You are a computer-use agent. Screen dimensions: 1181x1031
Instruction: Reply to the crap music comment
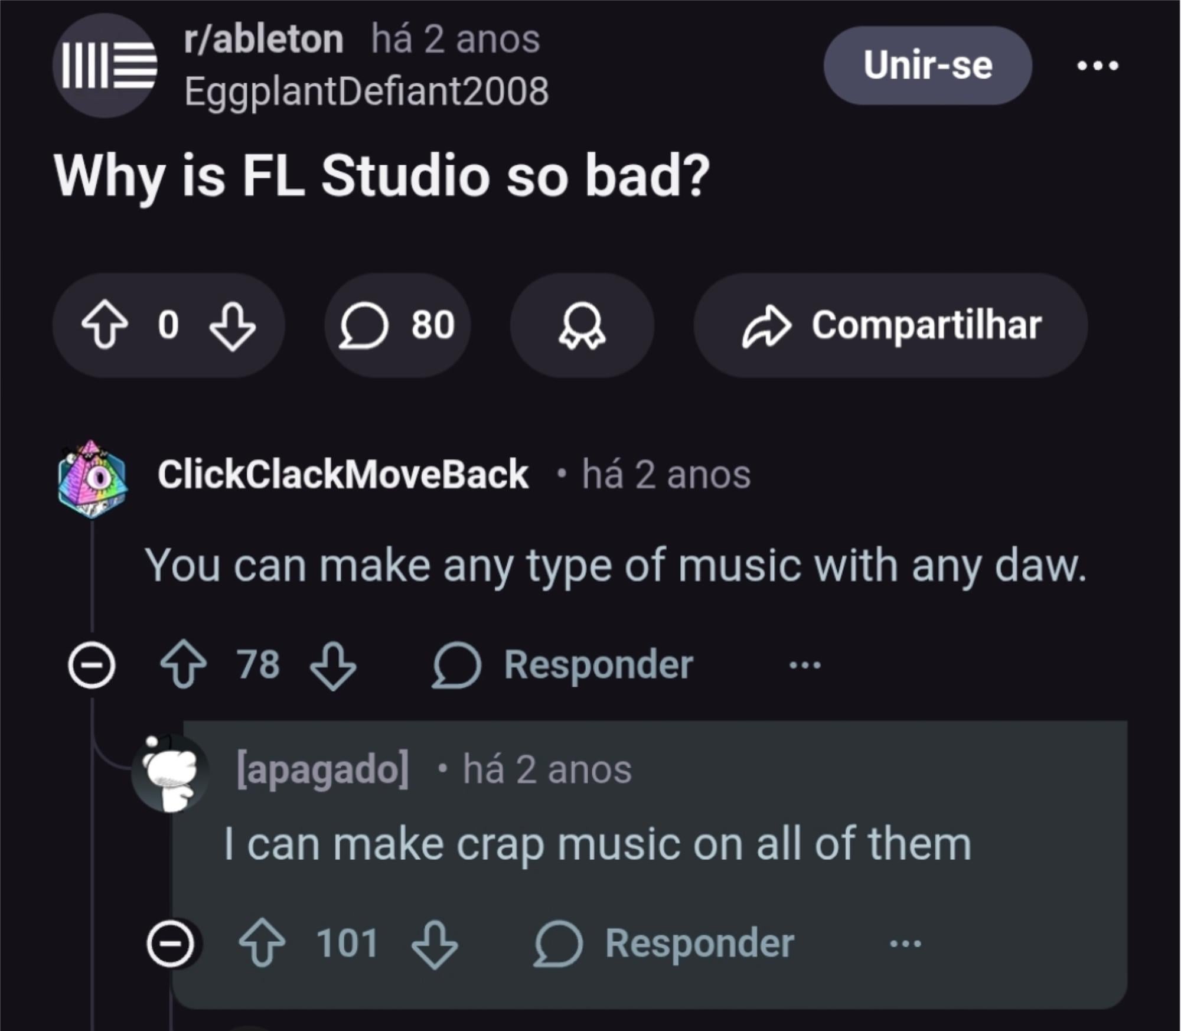point(665,944)
